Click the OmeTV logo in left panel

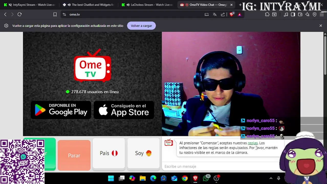tap(92, 66)
